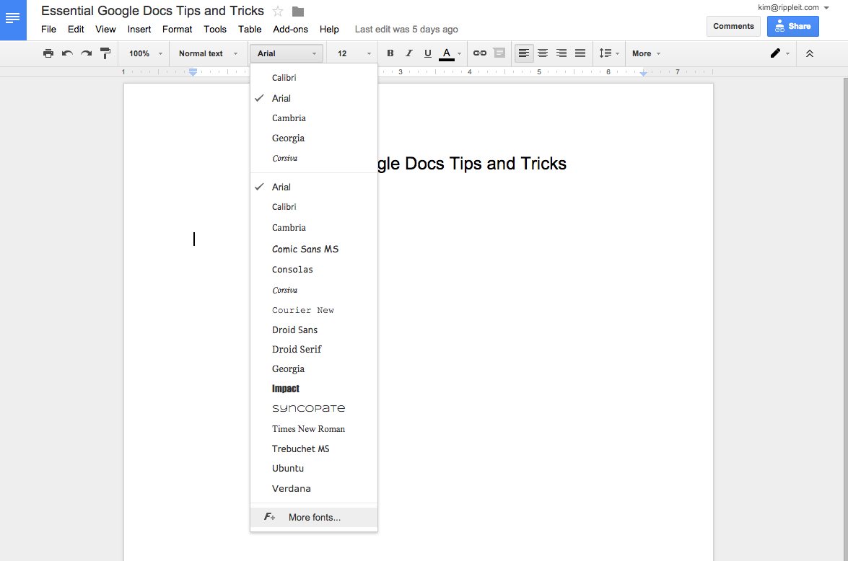848x561 pixels.
Task: Choose Courier New font
Action: 314,310
